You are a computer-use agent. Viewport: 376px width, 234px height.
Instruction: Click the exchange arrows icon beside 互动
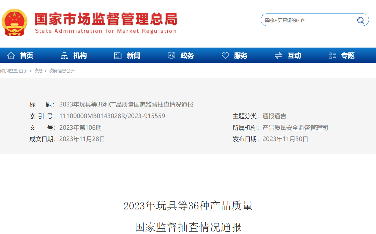(278, 56)
